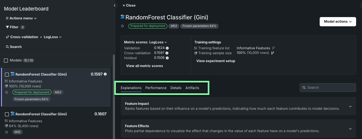
Task: Toggle the select all Models checkbox
Action: (6, 60)
